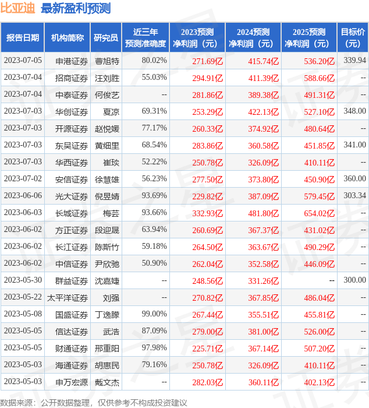Click the 研究员 column header
The image size is (369, 408).
point(106,38)
